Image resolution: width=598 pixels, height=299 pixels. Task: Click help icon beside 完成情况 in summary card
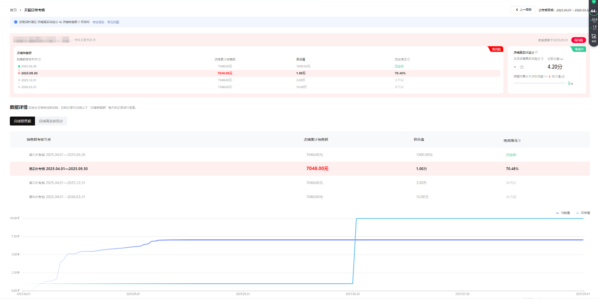[x=409, y=59]
